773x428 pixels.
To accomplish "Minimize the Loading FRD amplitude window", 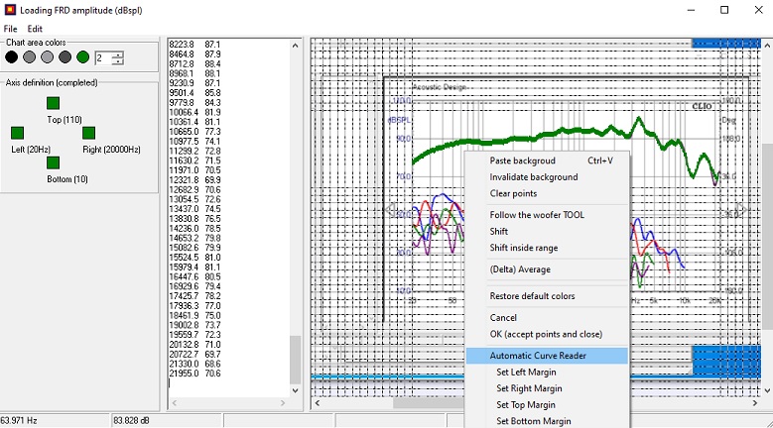I will [692, 10].
